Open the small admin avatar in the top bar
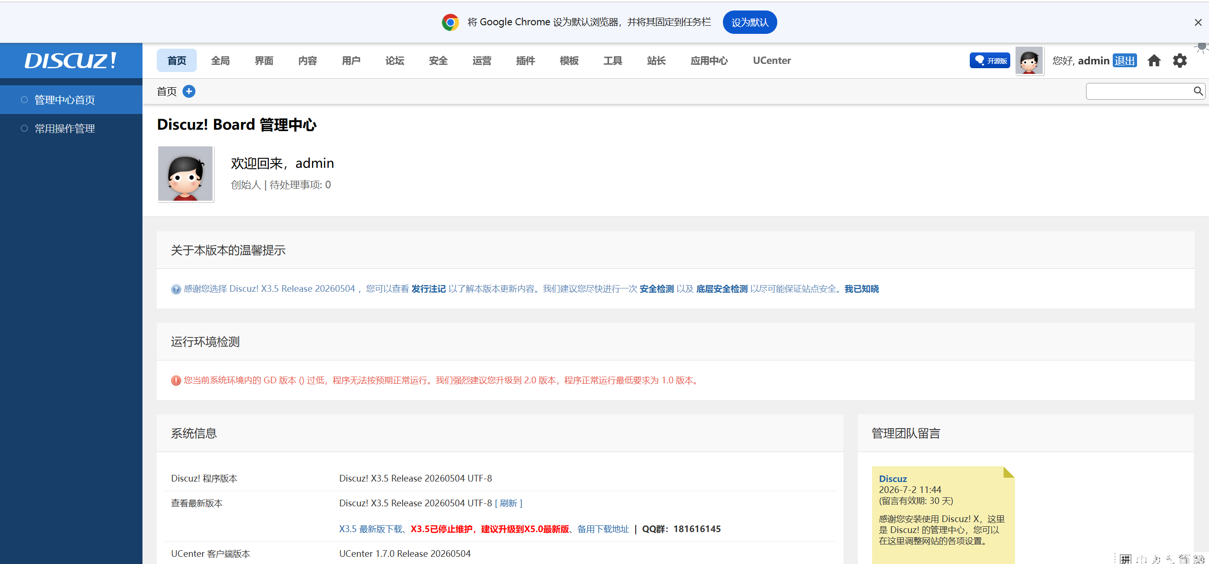This screenshot has width=1209, height=564. point(1029,61)
